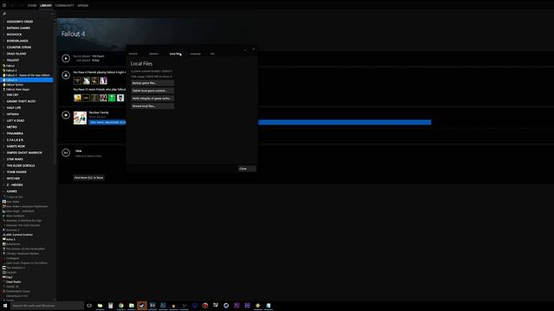The width and height of the screenshot is (554, 311).
Task: Click Find More DLC in Store button
Action: tap(89, 178)
